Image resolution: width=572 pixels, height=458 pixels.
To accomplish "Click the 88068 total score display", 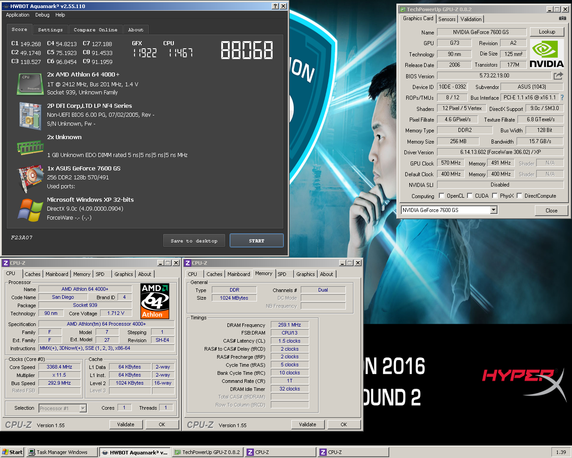I will (x=247, y=50).
